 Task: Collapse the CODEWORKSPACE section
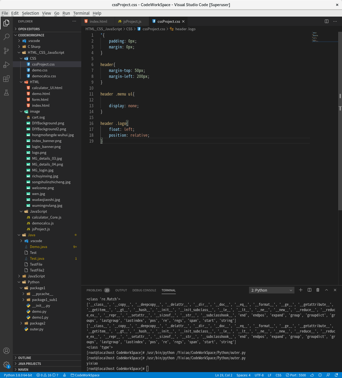coord(47,35)
